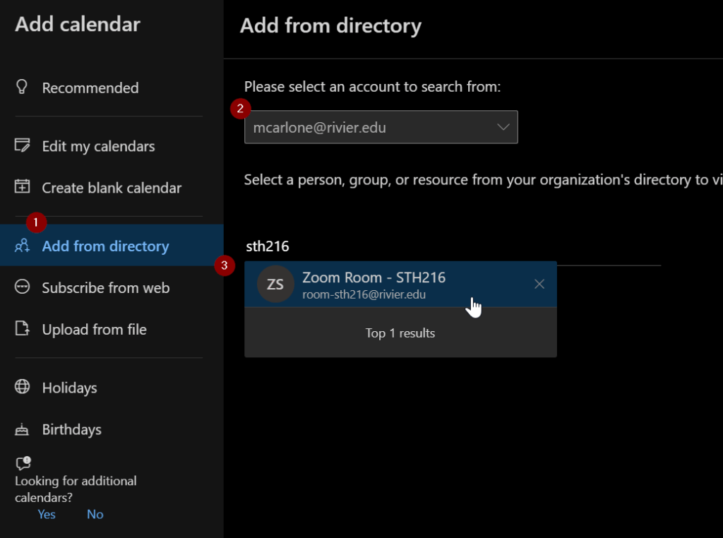Click the Create blank calendar plus icon
This screenshot has width=723, height=538.
[x=23, y=188]
